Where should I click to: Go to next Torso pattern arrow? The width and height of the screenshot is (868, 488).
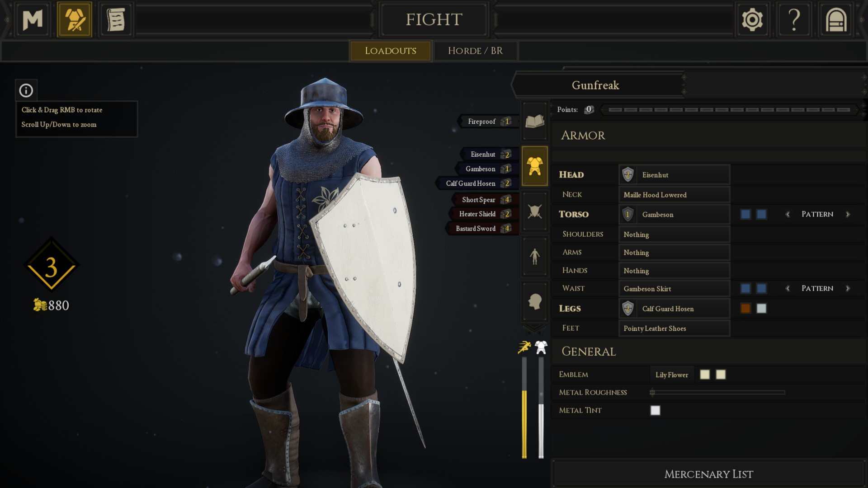tap(848, 214)
